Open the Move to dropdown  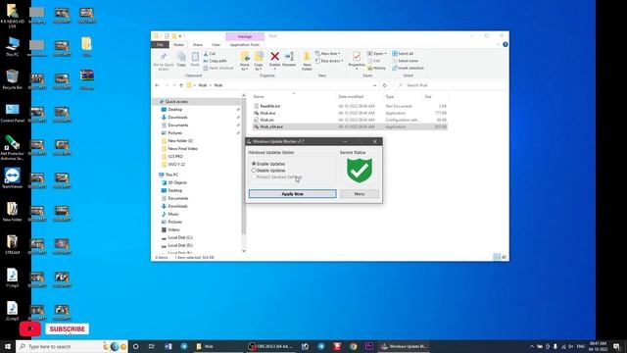(x=245, y=61)
